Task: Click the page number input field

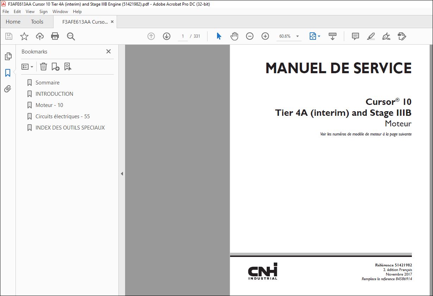Action: 183,36
